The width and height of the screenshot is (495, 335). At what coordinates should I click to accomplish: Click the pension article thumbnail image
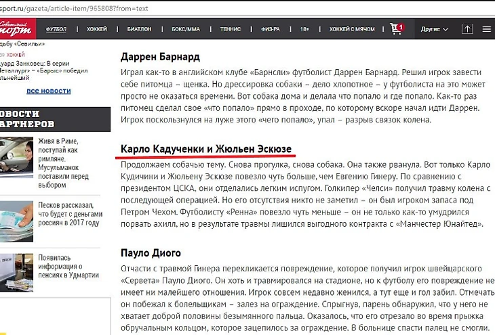pos(16,273)
